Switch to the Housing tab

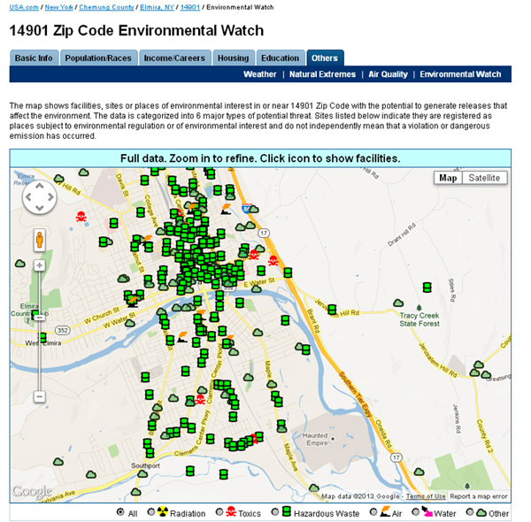[234, 58]
